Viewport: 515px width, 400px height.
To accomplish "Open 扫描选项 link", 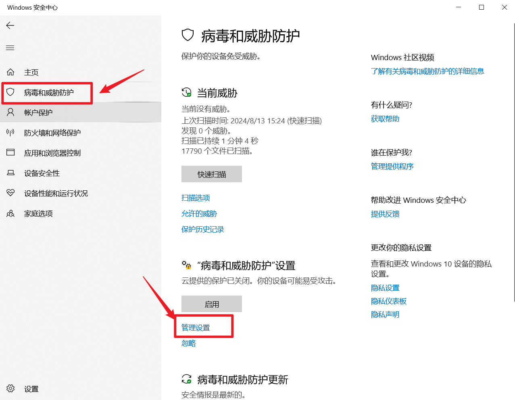I will pos(196,198).
